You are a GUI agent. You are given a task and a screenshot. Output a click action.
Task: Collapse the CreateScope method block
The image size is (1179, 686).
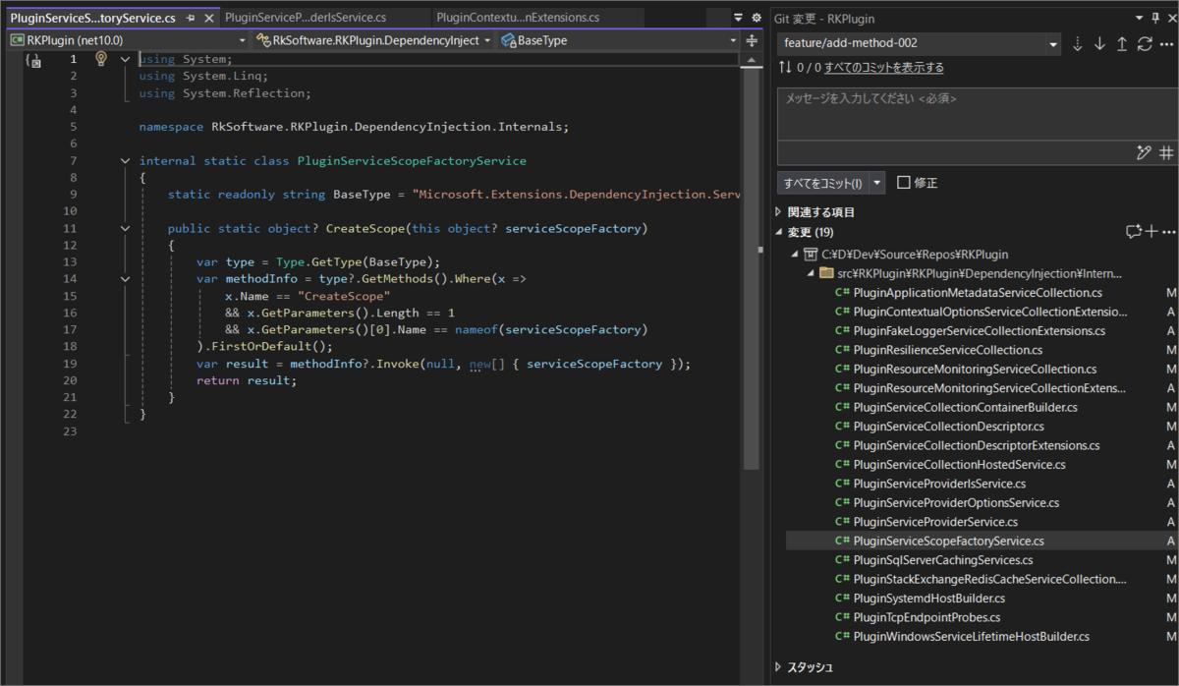(x=125, y=228)
